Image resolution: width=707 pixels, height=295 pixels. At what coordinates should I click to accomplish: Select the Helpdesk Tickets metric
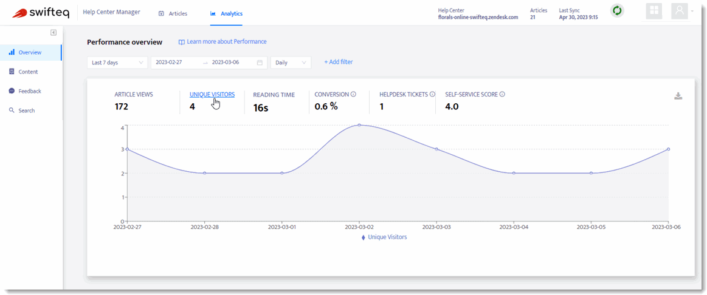pyautogui.click(x=404, y=95)
